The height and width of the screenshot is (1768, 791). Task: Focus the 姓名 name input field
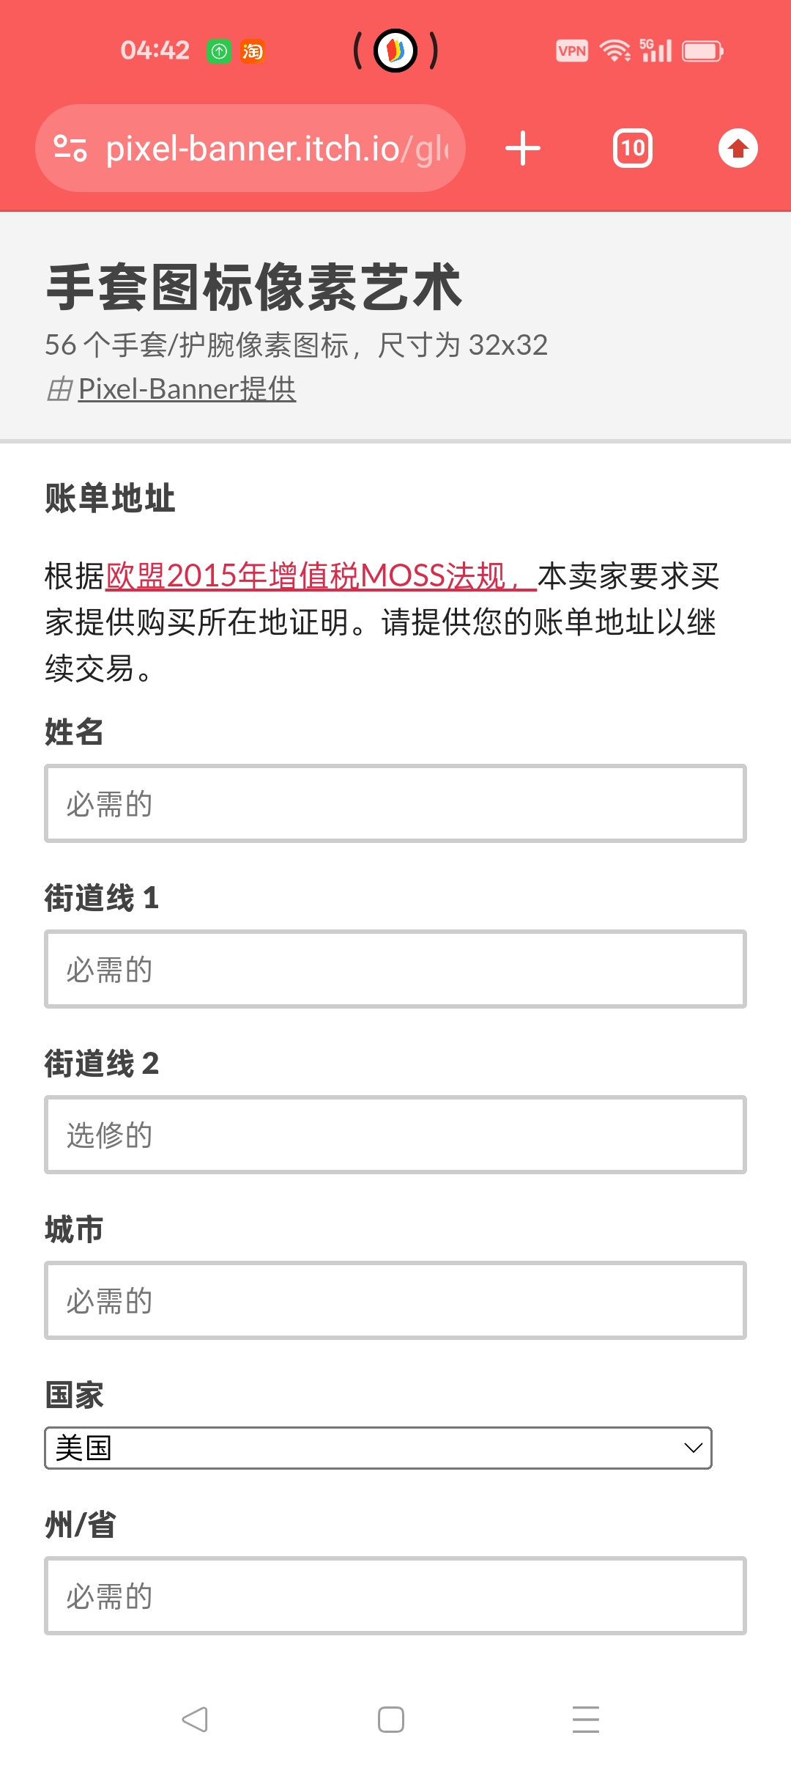coord(395,803)
